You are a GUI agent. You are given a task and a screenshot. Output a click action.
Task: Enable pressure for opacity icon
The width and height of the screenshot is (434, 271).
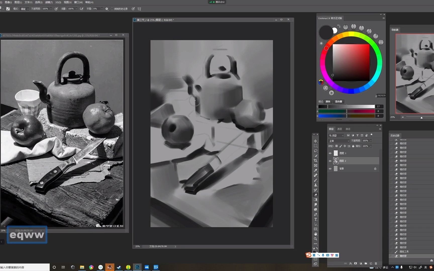56,9
